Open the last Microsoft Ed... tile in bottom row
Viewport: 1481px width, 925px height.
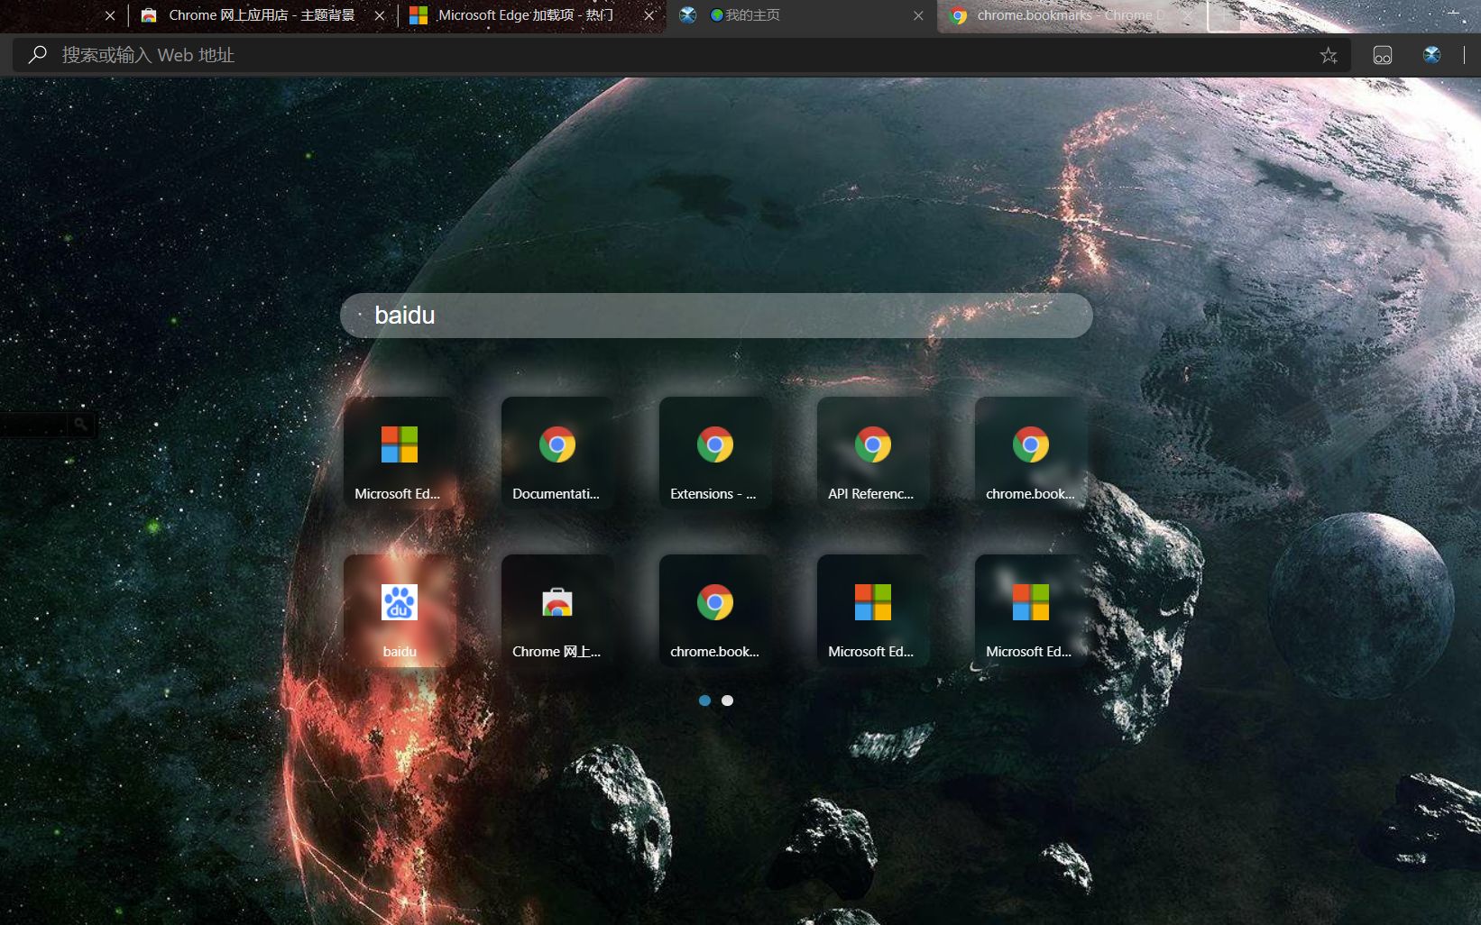(x=1031, y=611)
